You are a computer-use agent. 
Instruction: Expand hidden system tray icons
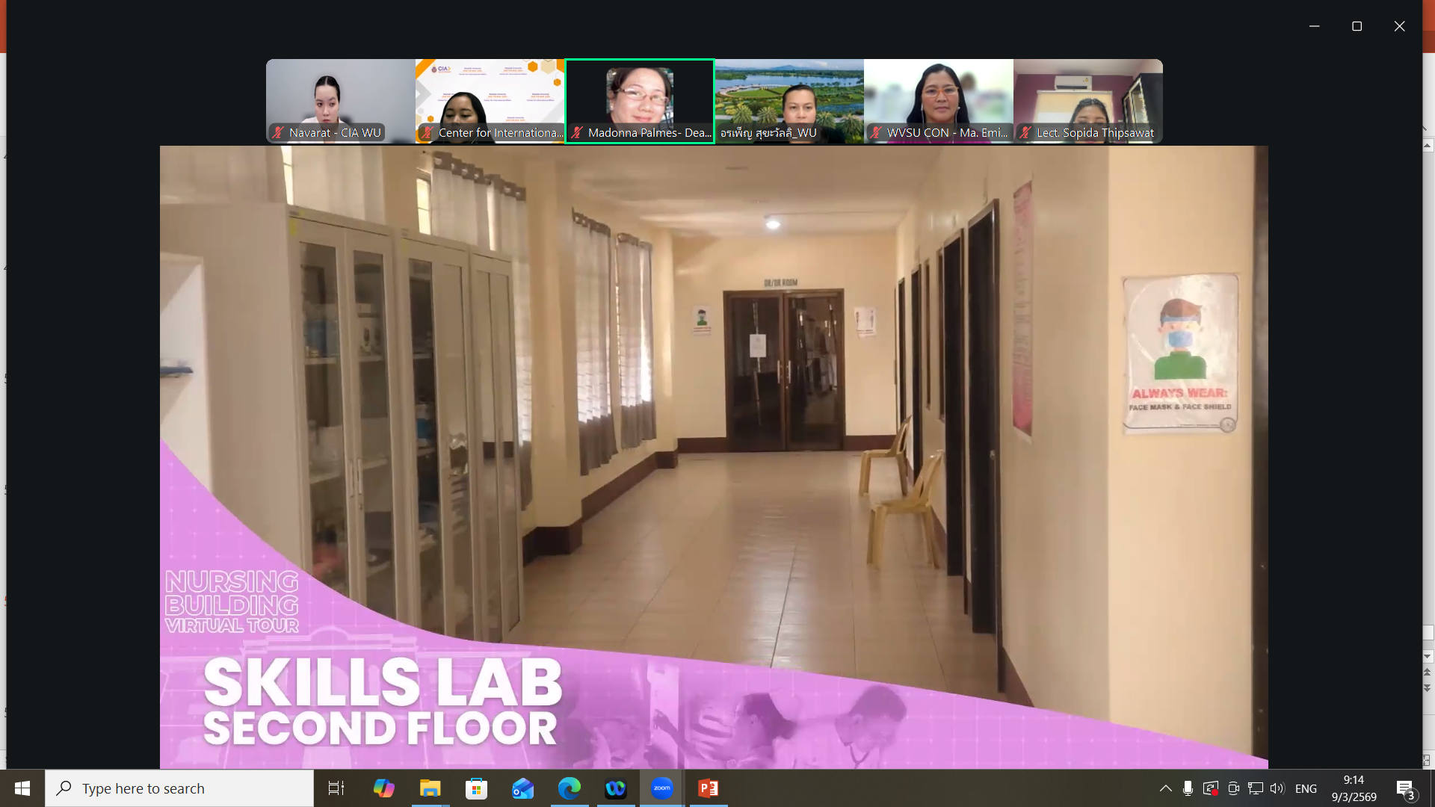[1165, 788]
